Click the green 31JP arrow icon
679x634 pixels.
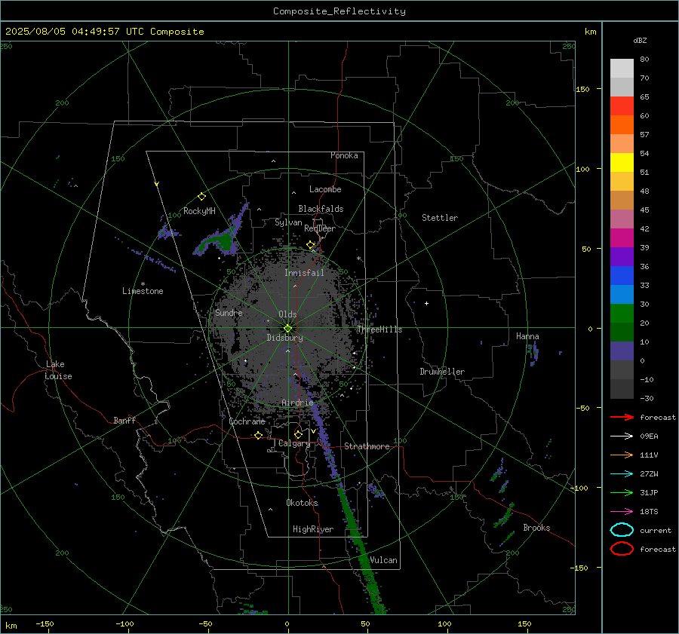click(622, 492)
